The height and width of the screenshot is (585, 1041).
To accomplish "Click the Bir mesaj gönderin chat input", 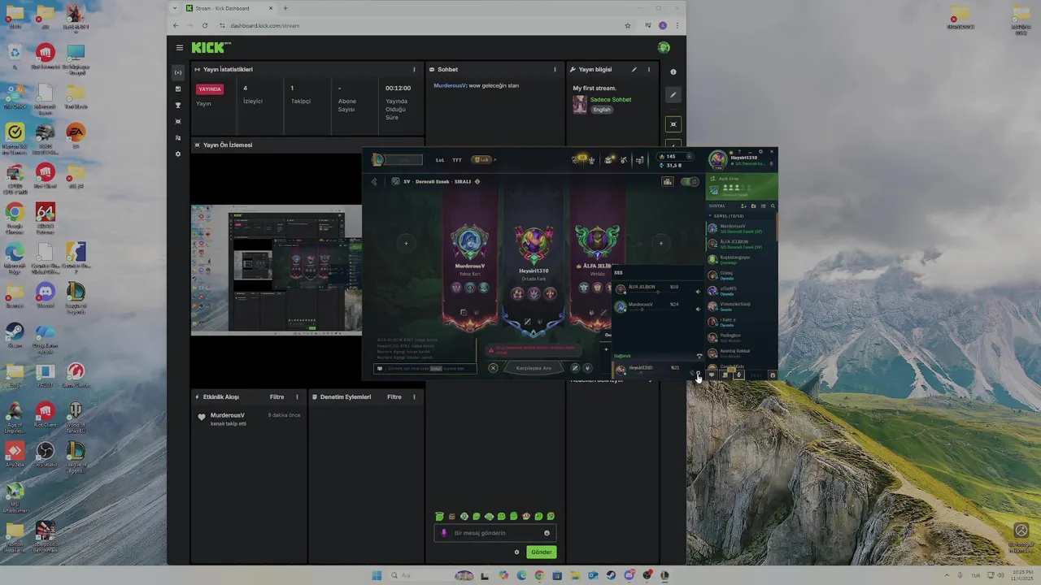I will [494, 533].
